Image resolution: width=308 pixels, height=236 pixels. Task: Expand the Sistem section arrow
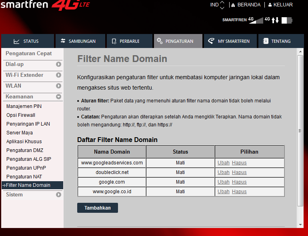[x=58, y=194]
